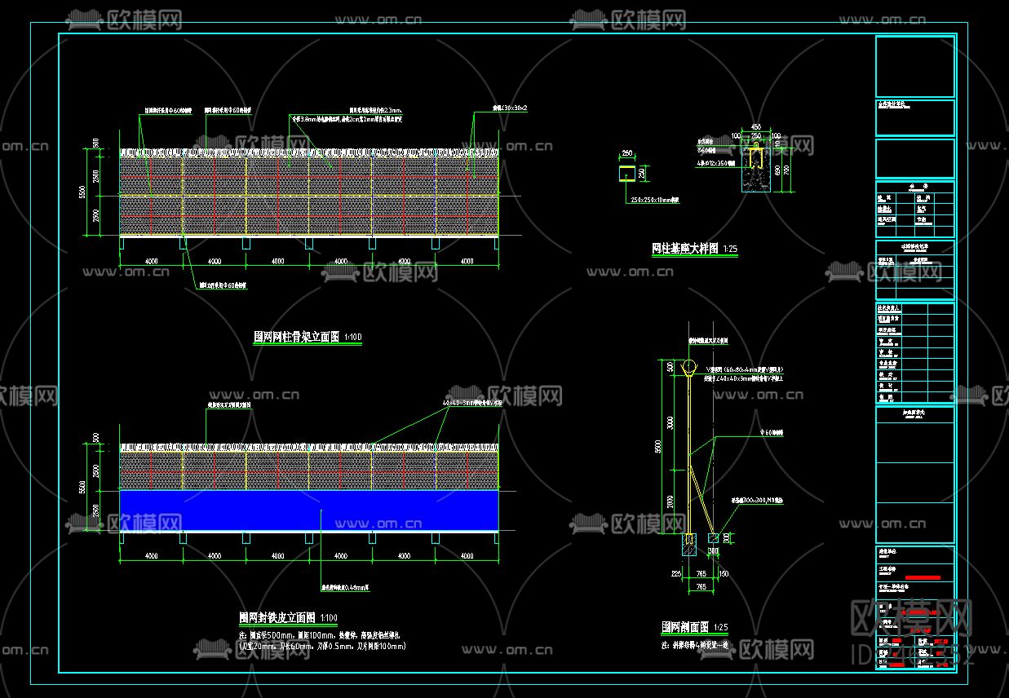Click the 450 dimension on base detail

(x=755, y=127)
